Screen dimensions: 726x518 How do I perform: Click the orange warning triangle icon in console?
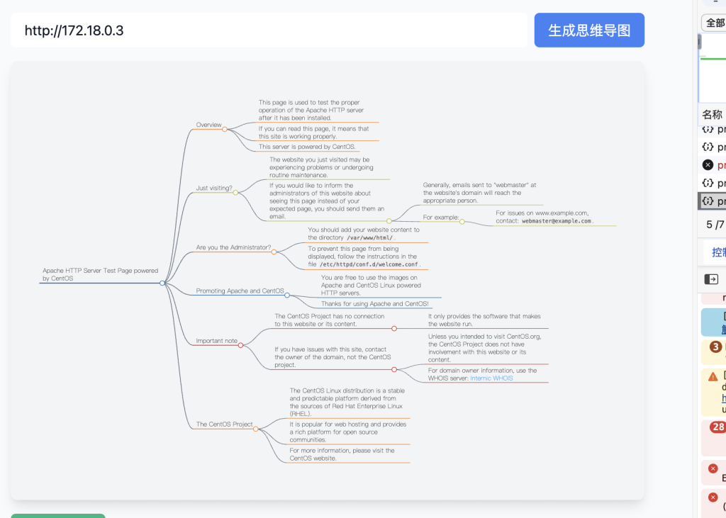click(x=713, y=376)
